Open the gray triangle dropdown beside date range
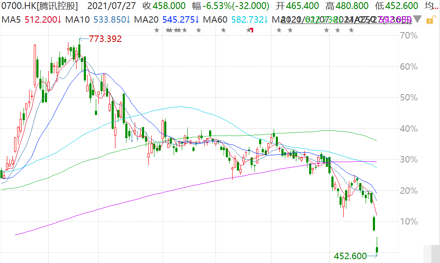The width and height of the screenshot is (440, 263). tap(417, 19)
